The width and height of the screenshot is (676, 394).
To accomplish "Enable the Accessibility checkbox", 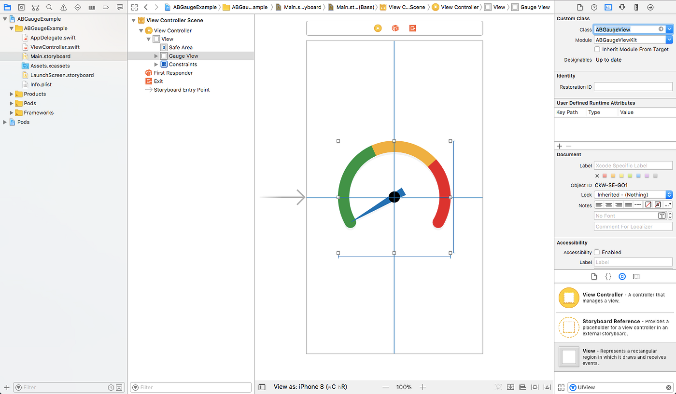I will coord(597,252).
